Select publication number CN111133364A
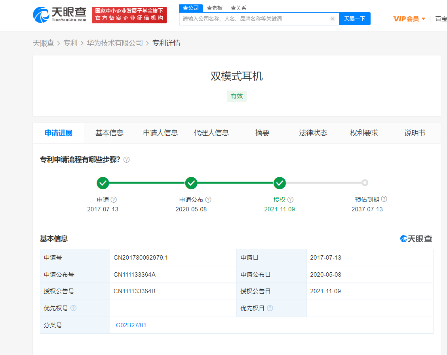Image resolution: width=447 pixels, height=355 pixels. click(x=135, y=275)
